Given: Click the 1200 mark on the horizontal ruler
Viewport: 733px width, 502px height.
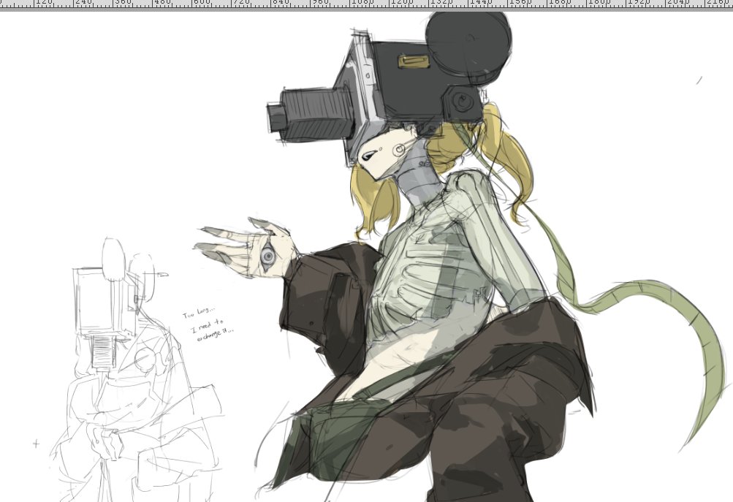Looking at the screenshot, I should click(401, 3).
